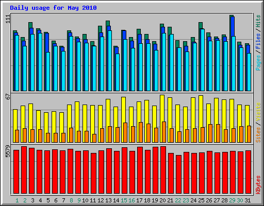
Task: Click the 111 y-axis maximum value
Action: pyautogui.click(x=8, y=19)
